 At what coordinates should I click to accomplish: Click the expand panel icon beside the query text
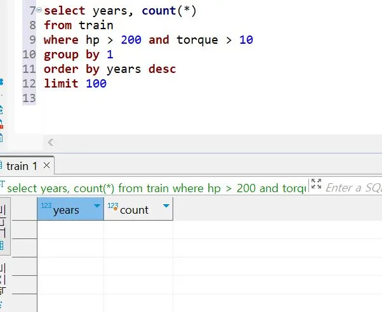pos(316,184)
